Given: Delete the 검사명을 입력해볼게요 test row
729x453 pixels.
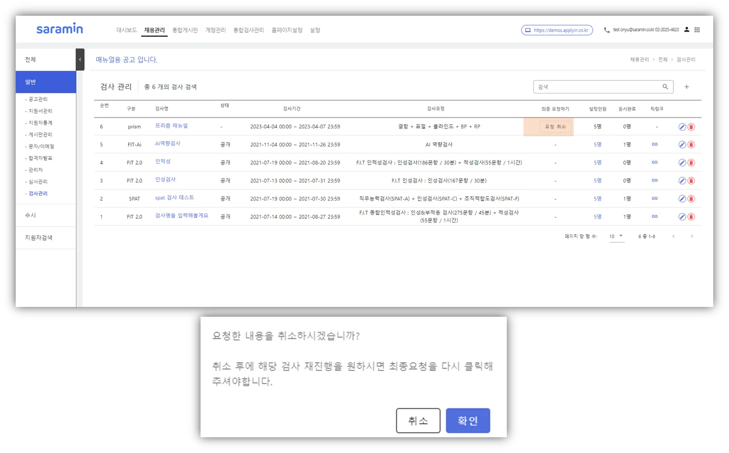Looking at the screenshot, I should click(x=691, y=217).
